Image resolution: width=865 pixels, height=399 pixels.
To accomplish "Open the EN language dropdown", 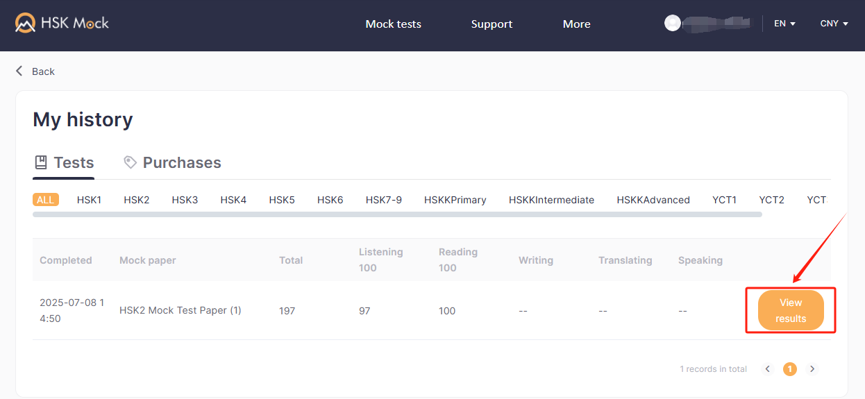I will [x=784, y=24].
